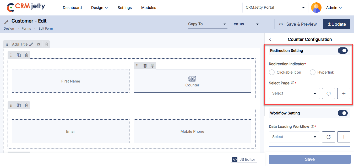Go to the Modules menu item
Screen dimensions: 354x166
149,8
